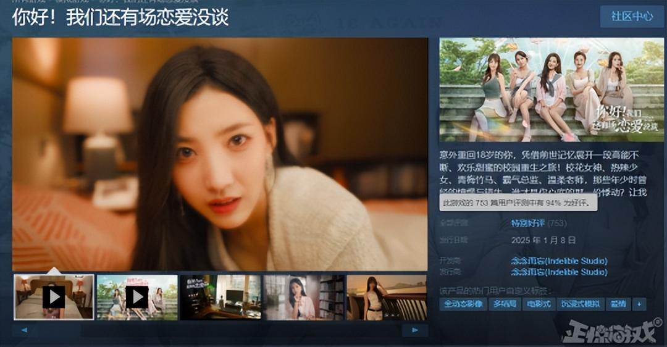Screen dimensions: 667x347
Task: View the bookshelf woman screenshot thumbnail
Action: 304,297
